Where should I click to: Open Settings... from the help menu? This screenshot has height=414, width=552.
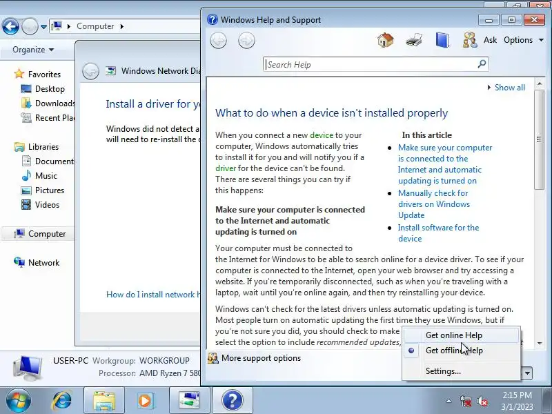pos(461,371)
